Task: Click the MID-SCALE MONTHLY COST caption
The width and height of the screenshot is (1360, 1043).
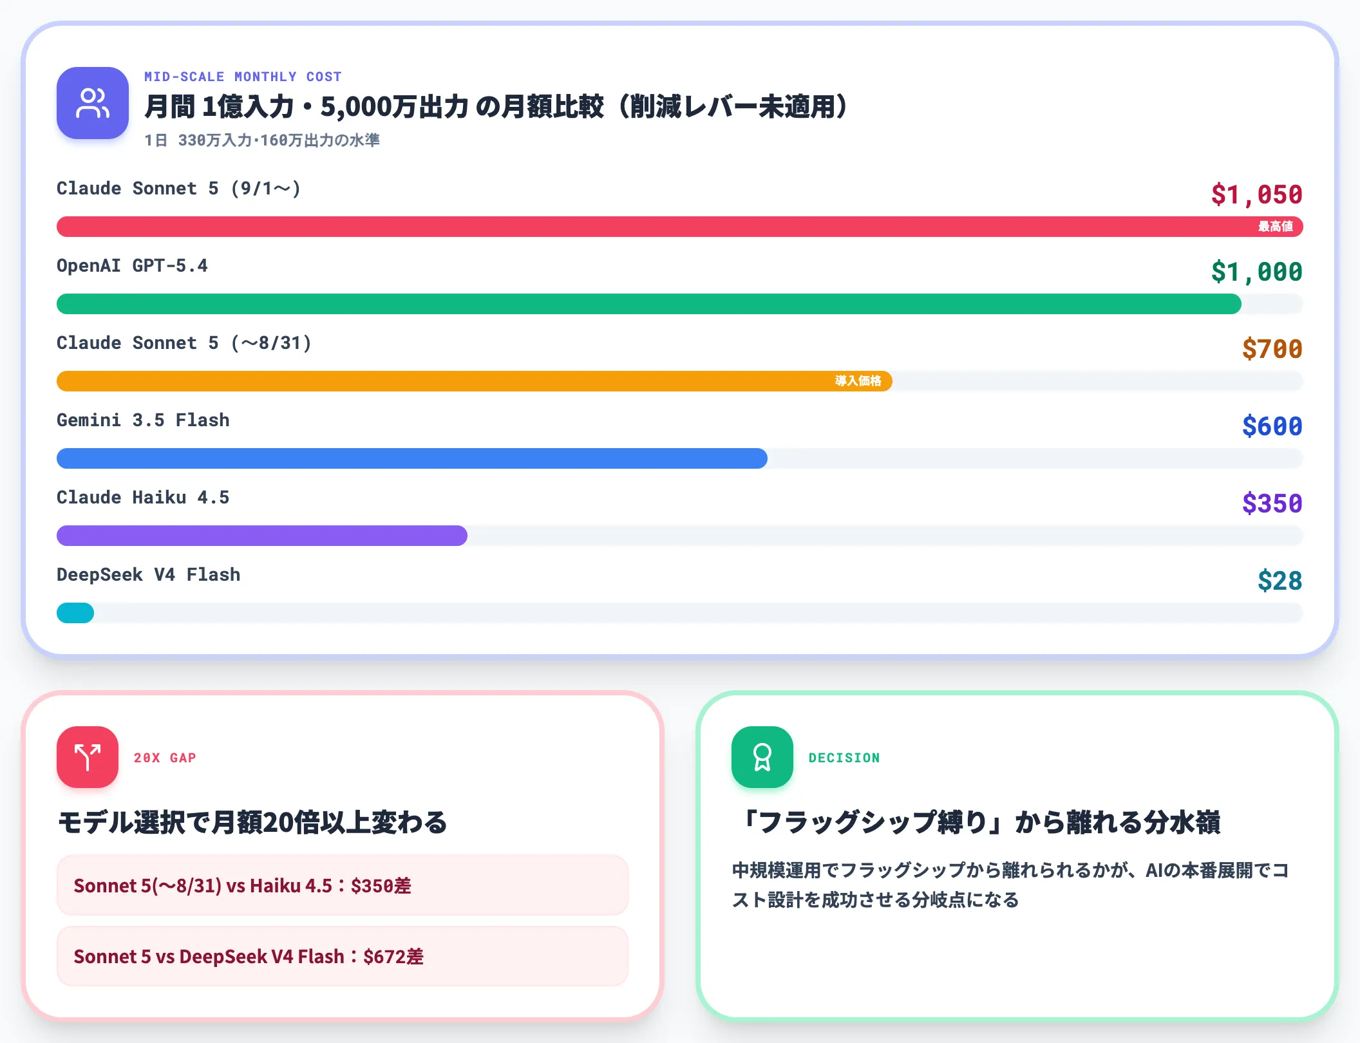Action: click(243, 77)
